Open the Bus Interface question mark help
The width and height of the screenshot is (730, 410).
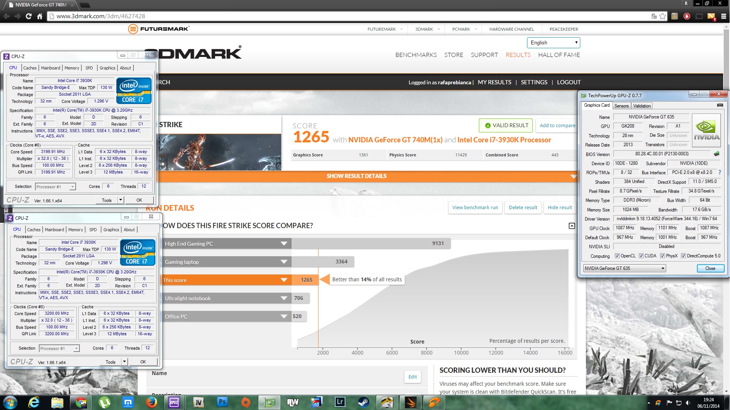coord(719,172)
